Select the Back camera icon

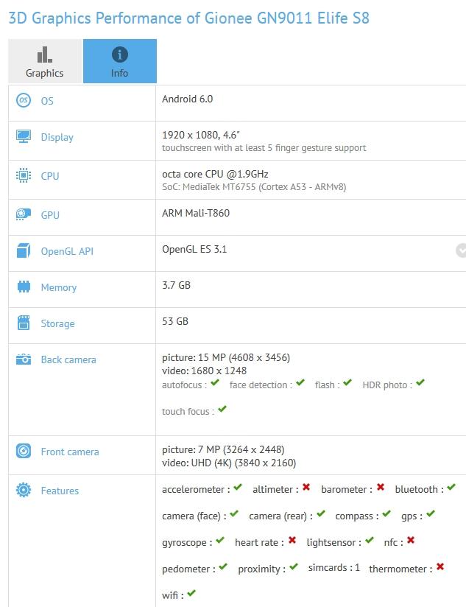click(x=25, y=359)
